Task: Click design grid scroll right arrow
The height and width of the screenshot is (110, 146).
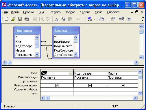Action: [x=135, y=98]
